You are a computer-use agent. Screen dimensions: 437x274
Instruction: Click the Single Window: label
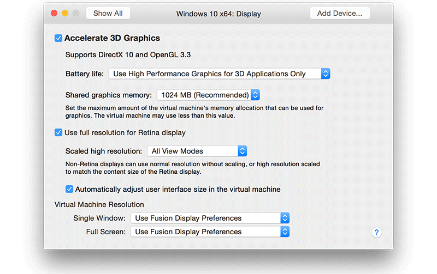coord(99,218)
